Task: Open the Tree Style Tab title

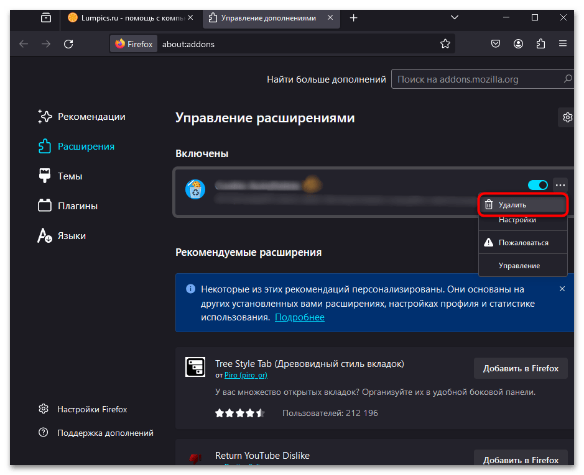Action: click(310, 363)
